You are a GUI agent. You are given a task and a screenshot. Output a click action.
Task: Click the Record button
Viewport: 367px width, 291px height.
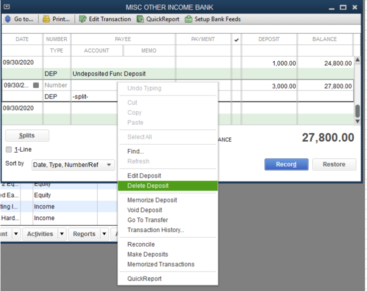[x=286, y=165]
